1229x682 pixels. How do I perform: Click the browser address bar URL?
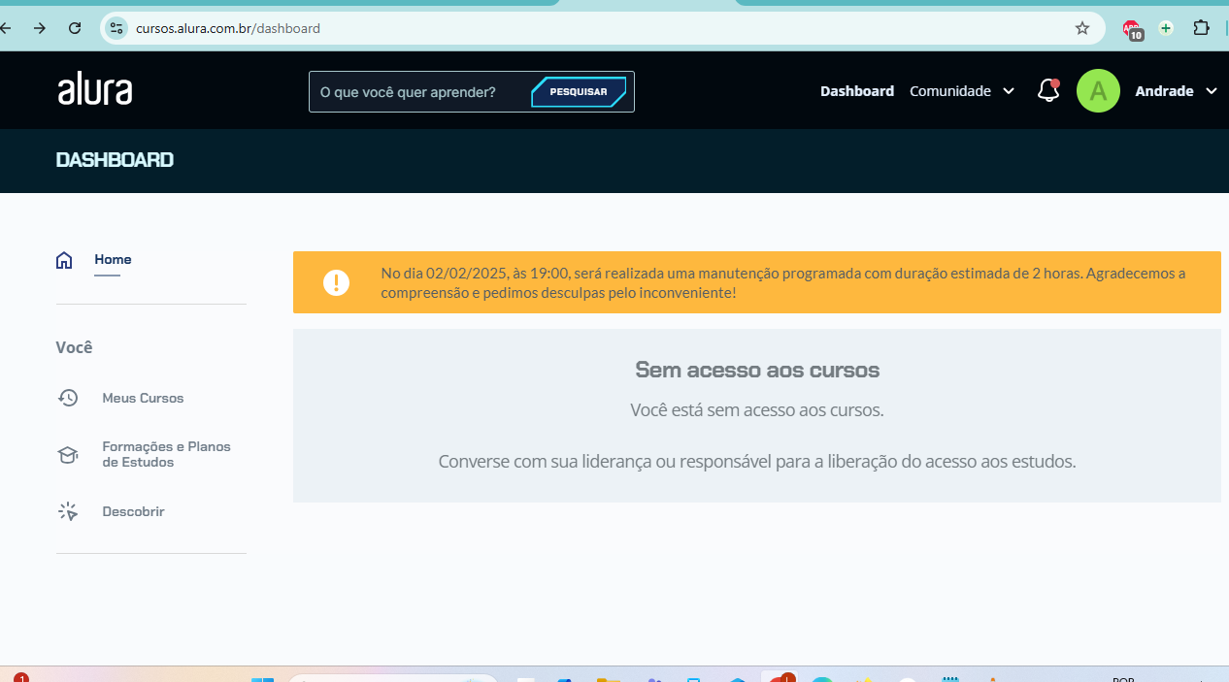228,28
